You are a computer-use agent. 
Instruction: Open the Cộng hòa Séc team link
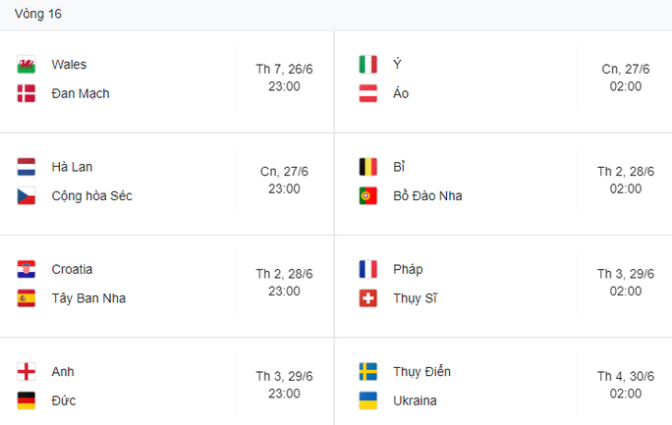click(91, 195)
